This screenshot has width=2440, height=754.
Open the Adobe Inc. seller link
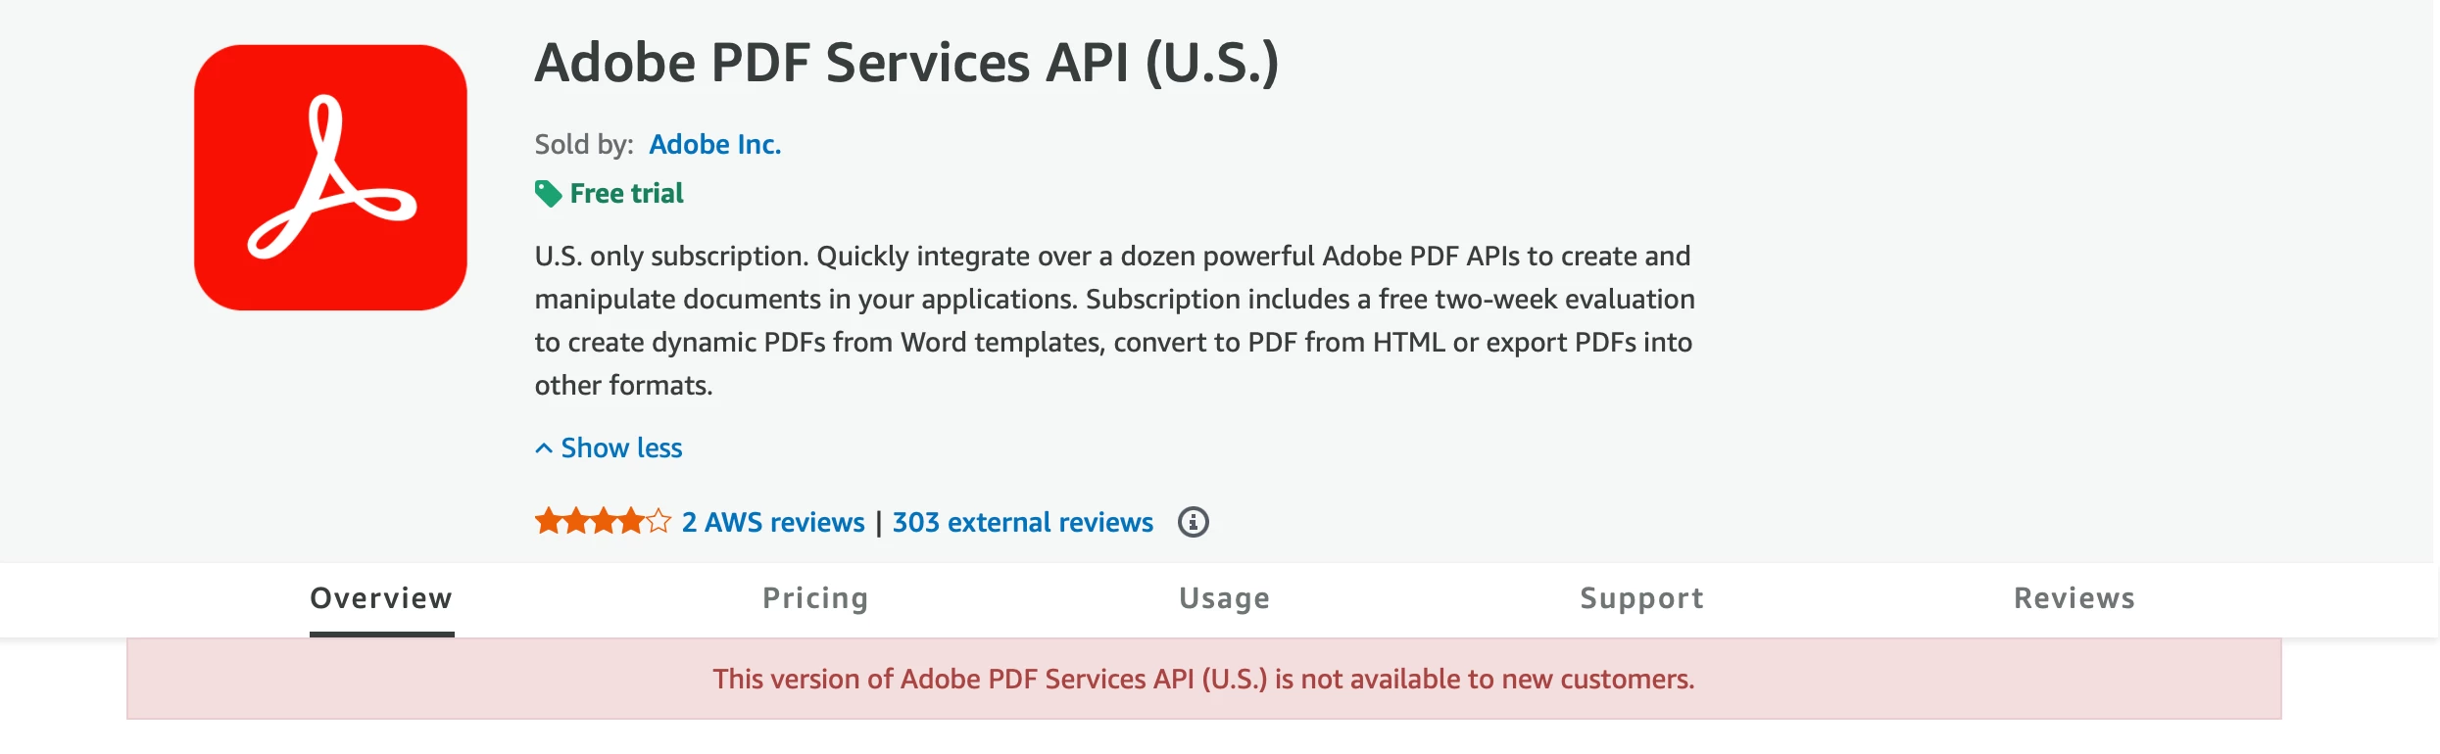(715, 145)
